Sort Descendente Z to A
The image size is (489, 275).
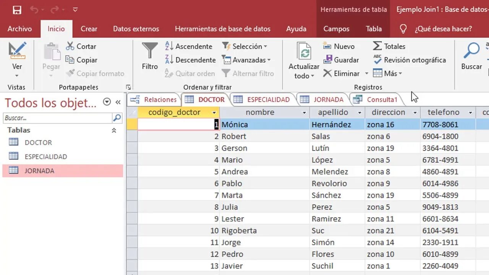pos(190,60)
